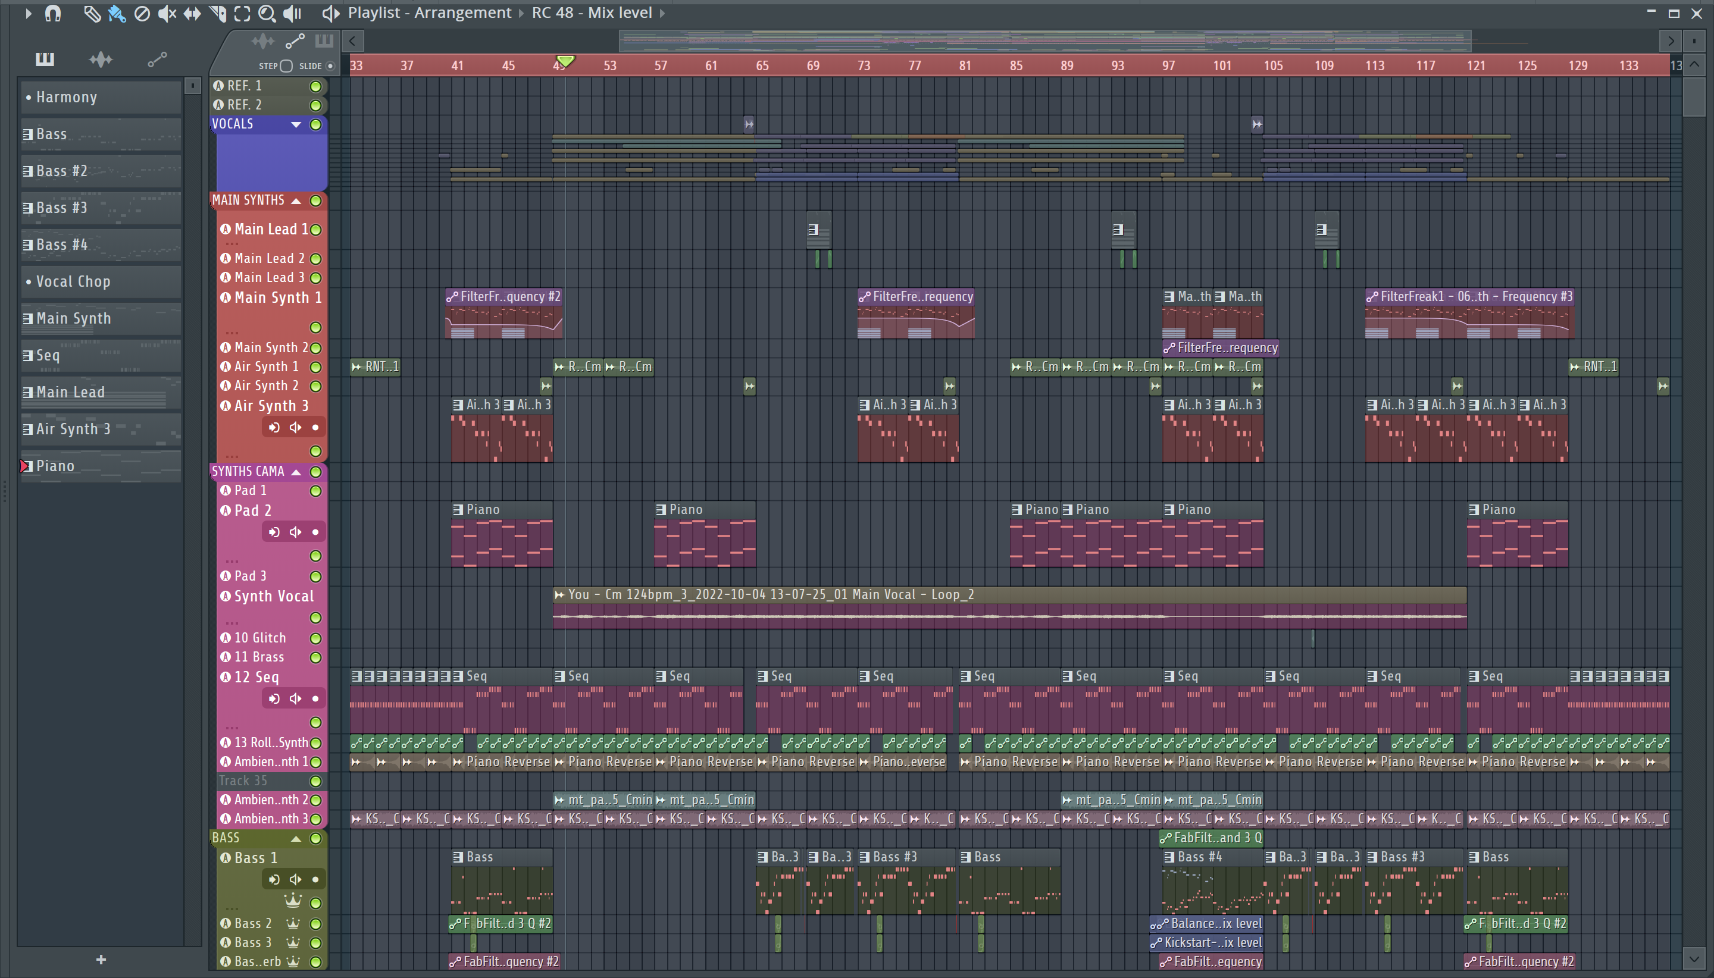Mute the REF. 1 track
This screenshot has width=1714, height=978.
[315, 86]
